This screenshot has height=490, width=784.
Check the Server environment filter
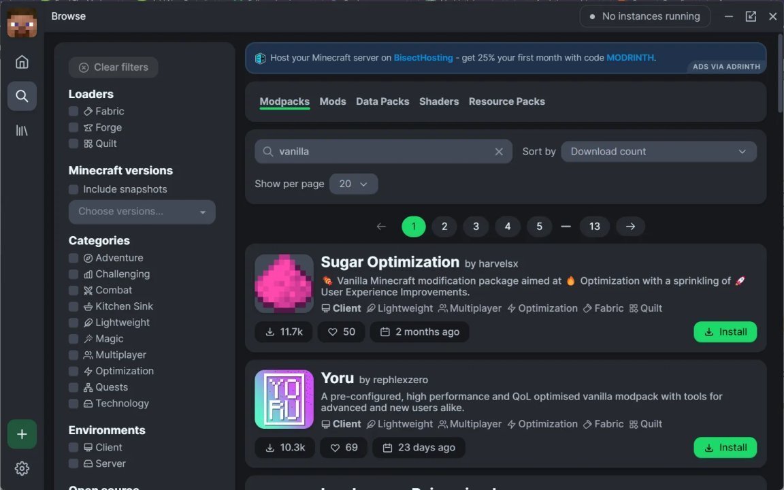[73, 463]
